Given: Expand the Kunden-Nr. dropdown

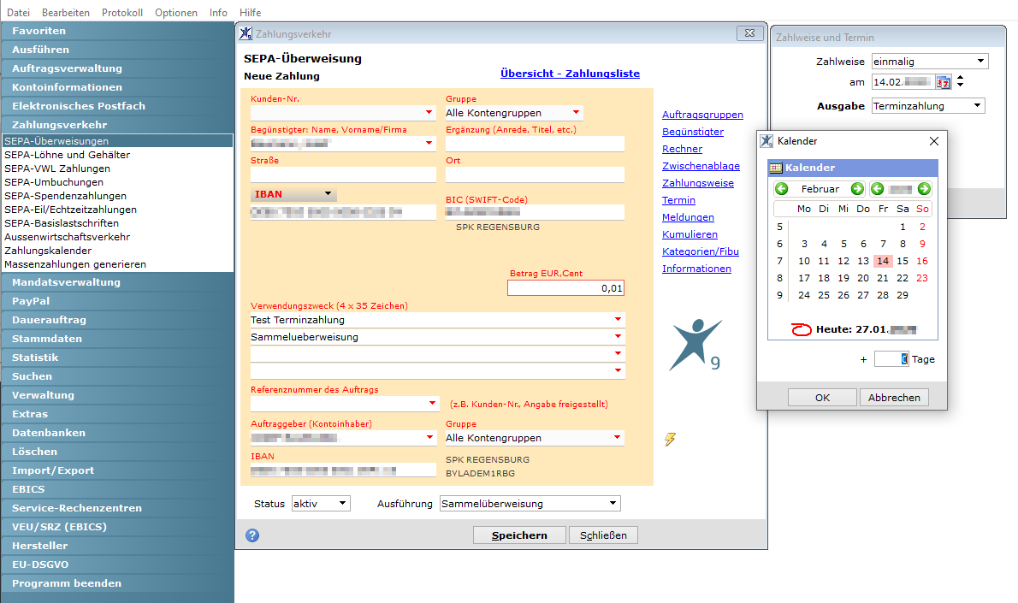Looking at the screenshot, I should tap(429, 112).
